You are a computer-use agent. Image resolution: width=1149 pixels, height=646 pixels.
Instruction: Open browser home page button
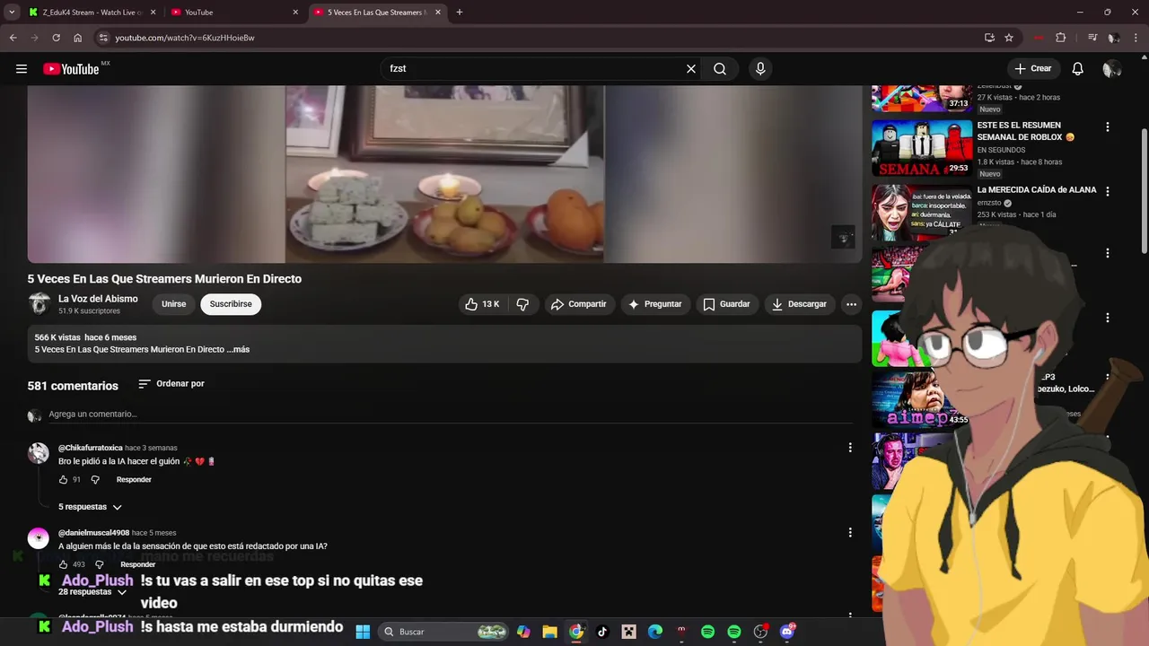click(77, 38)
